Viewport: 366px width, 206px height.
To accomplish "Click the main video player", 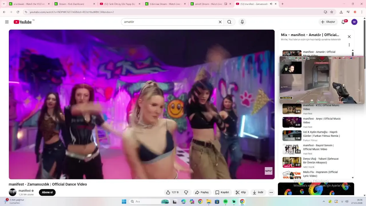I will (142, 104).
